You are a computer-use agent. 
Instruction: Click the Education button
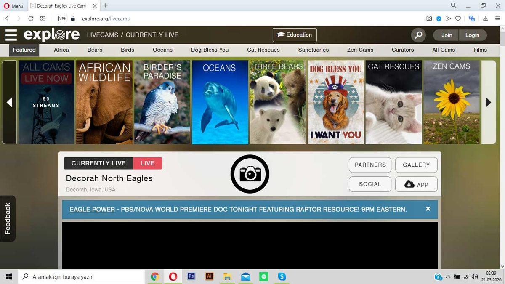(295, 35)
